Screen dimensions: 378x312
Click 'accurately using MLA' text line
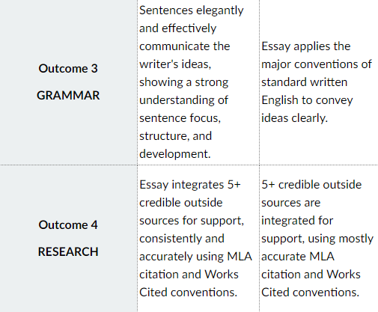tap(195, 257)
